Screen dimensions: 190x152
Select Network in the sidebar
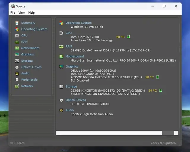27,86
